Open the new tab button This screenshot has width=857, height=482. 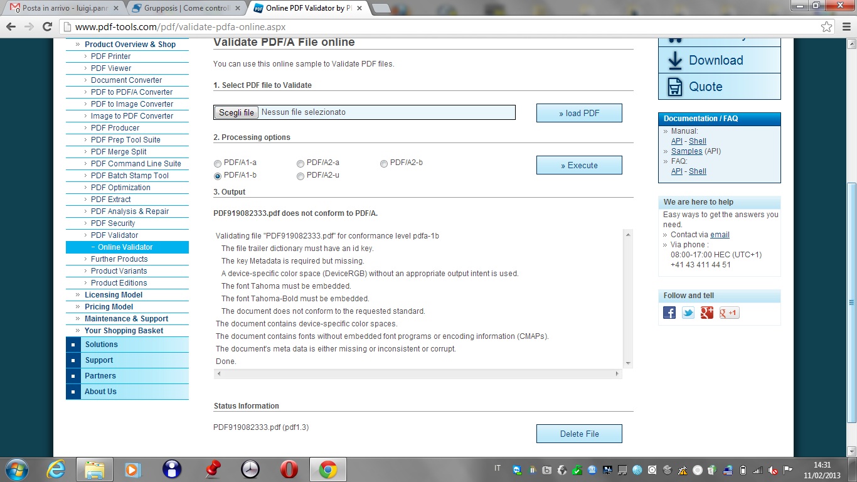click(381, 8)
